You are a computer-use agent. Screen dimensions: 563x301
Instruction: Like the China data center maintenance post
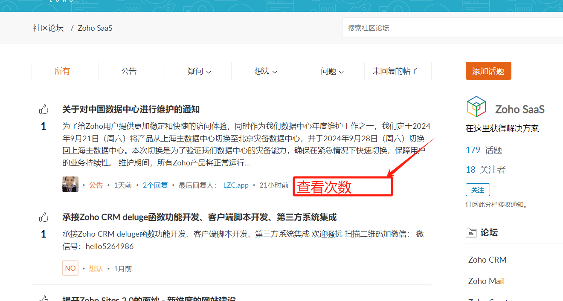(x=44, y=109)
